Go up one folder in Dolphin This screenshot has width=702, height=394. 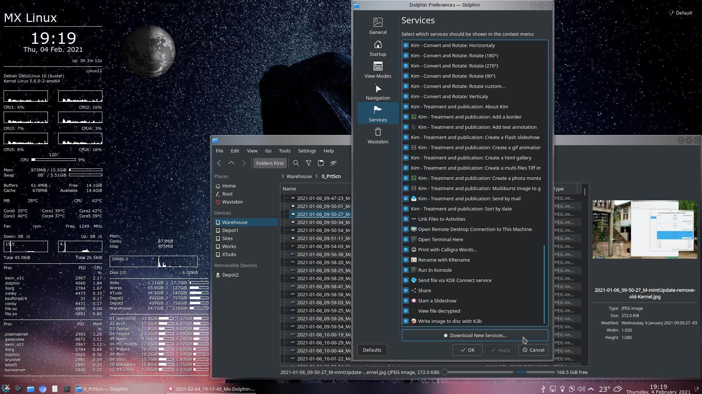pos(231,163)
